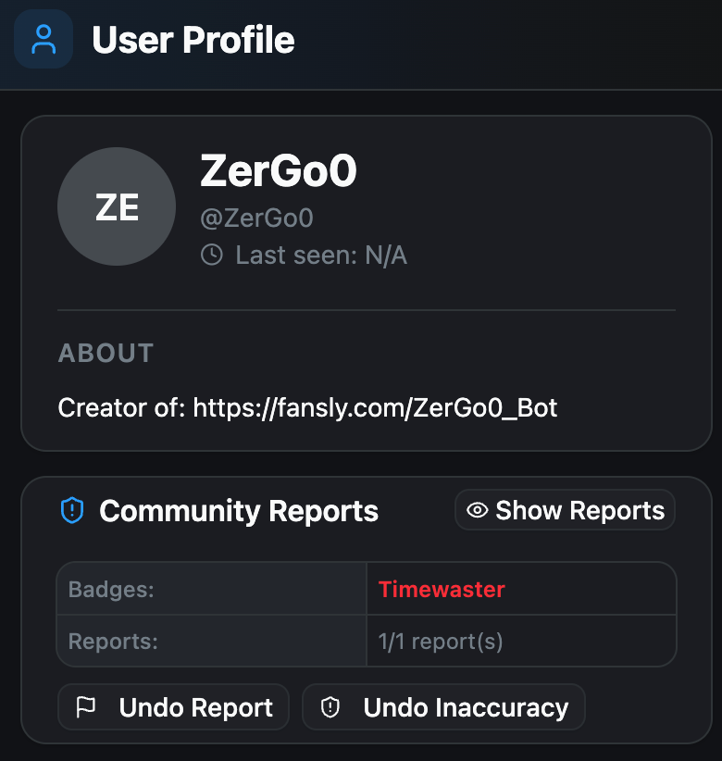Select the ZE avatar circle
Screen dimensions: 722x761
coord(117,206)
